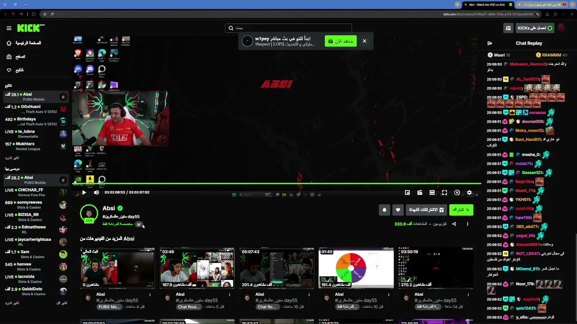Dismiss the w1pey live stream notification
This screenshot has width=577, height=324.
tap(364, 41)
